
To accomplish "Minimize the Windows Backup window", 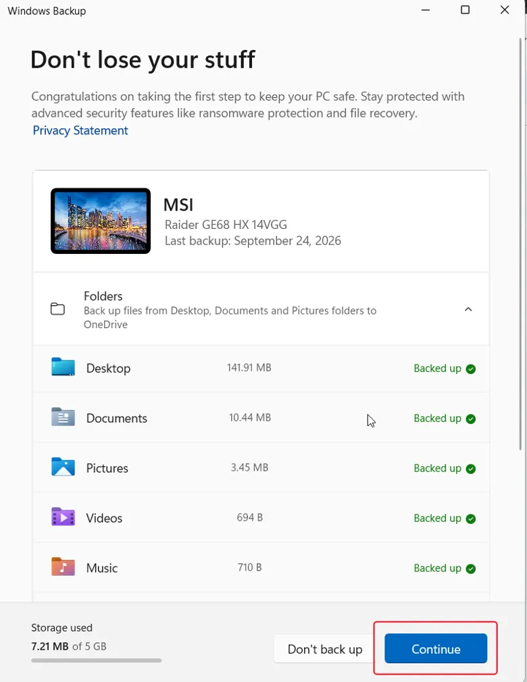I will (426, 10).
